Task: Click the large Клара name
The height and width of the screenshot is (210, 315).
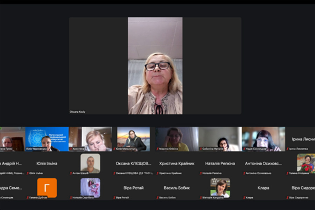Action: pos(263,188)
